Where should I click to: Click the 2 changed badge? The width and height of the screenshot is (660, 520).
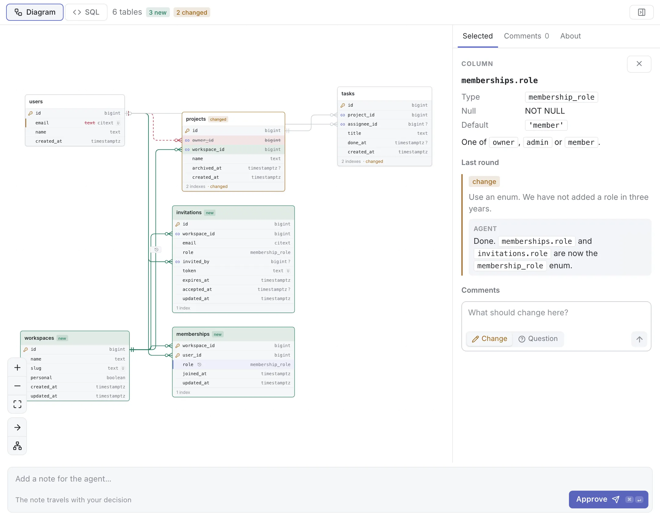pyautogui.click(x=192, y=13)
